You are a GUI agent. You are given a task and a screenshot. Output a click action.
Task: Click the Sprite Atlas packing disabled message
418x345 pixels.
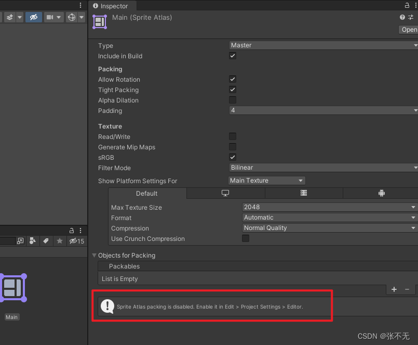point(210,307)
